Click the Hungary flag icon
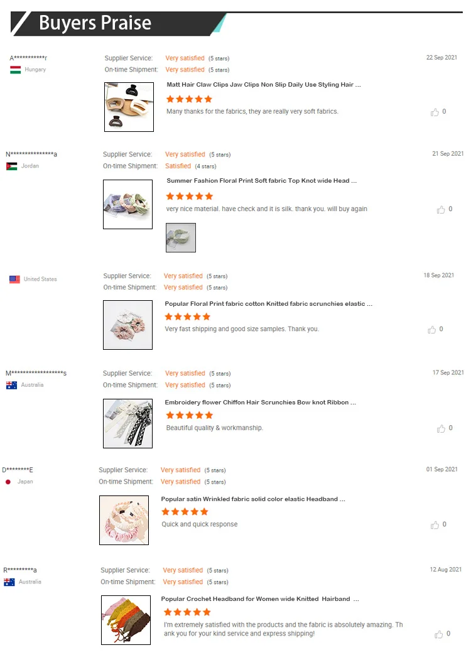Viewport: 471px width, 655px height. click(x=16, y=70)
